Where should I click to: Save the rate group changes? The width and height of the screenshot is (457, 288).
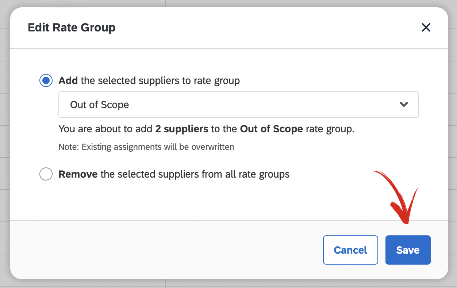point(408,250)
